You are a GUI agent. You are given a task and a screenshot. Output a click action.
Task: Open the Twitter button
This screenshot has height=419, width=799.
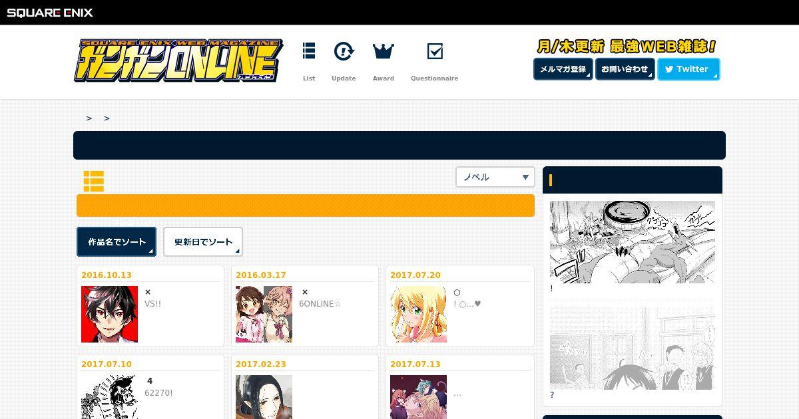point(688,69)
